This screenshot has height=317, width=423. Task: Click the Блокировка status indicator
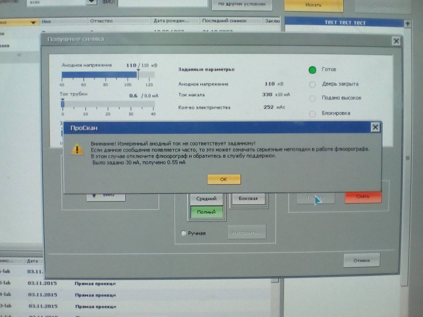point(312,114)
